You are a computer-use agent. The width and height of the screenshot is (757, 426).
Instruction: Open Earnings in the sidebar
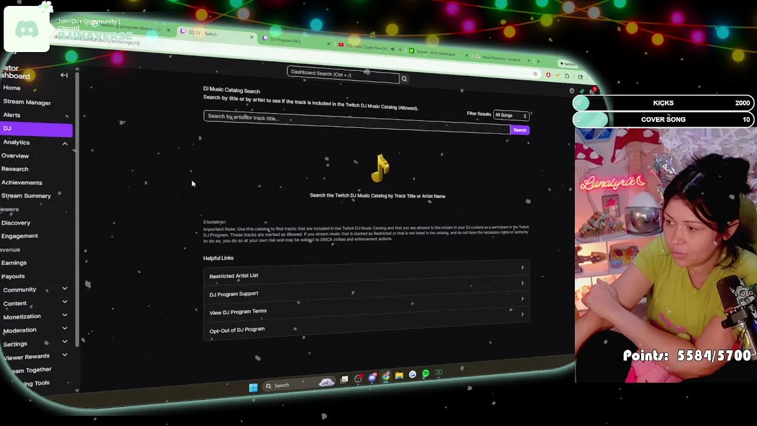(14, 262)
